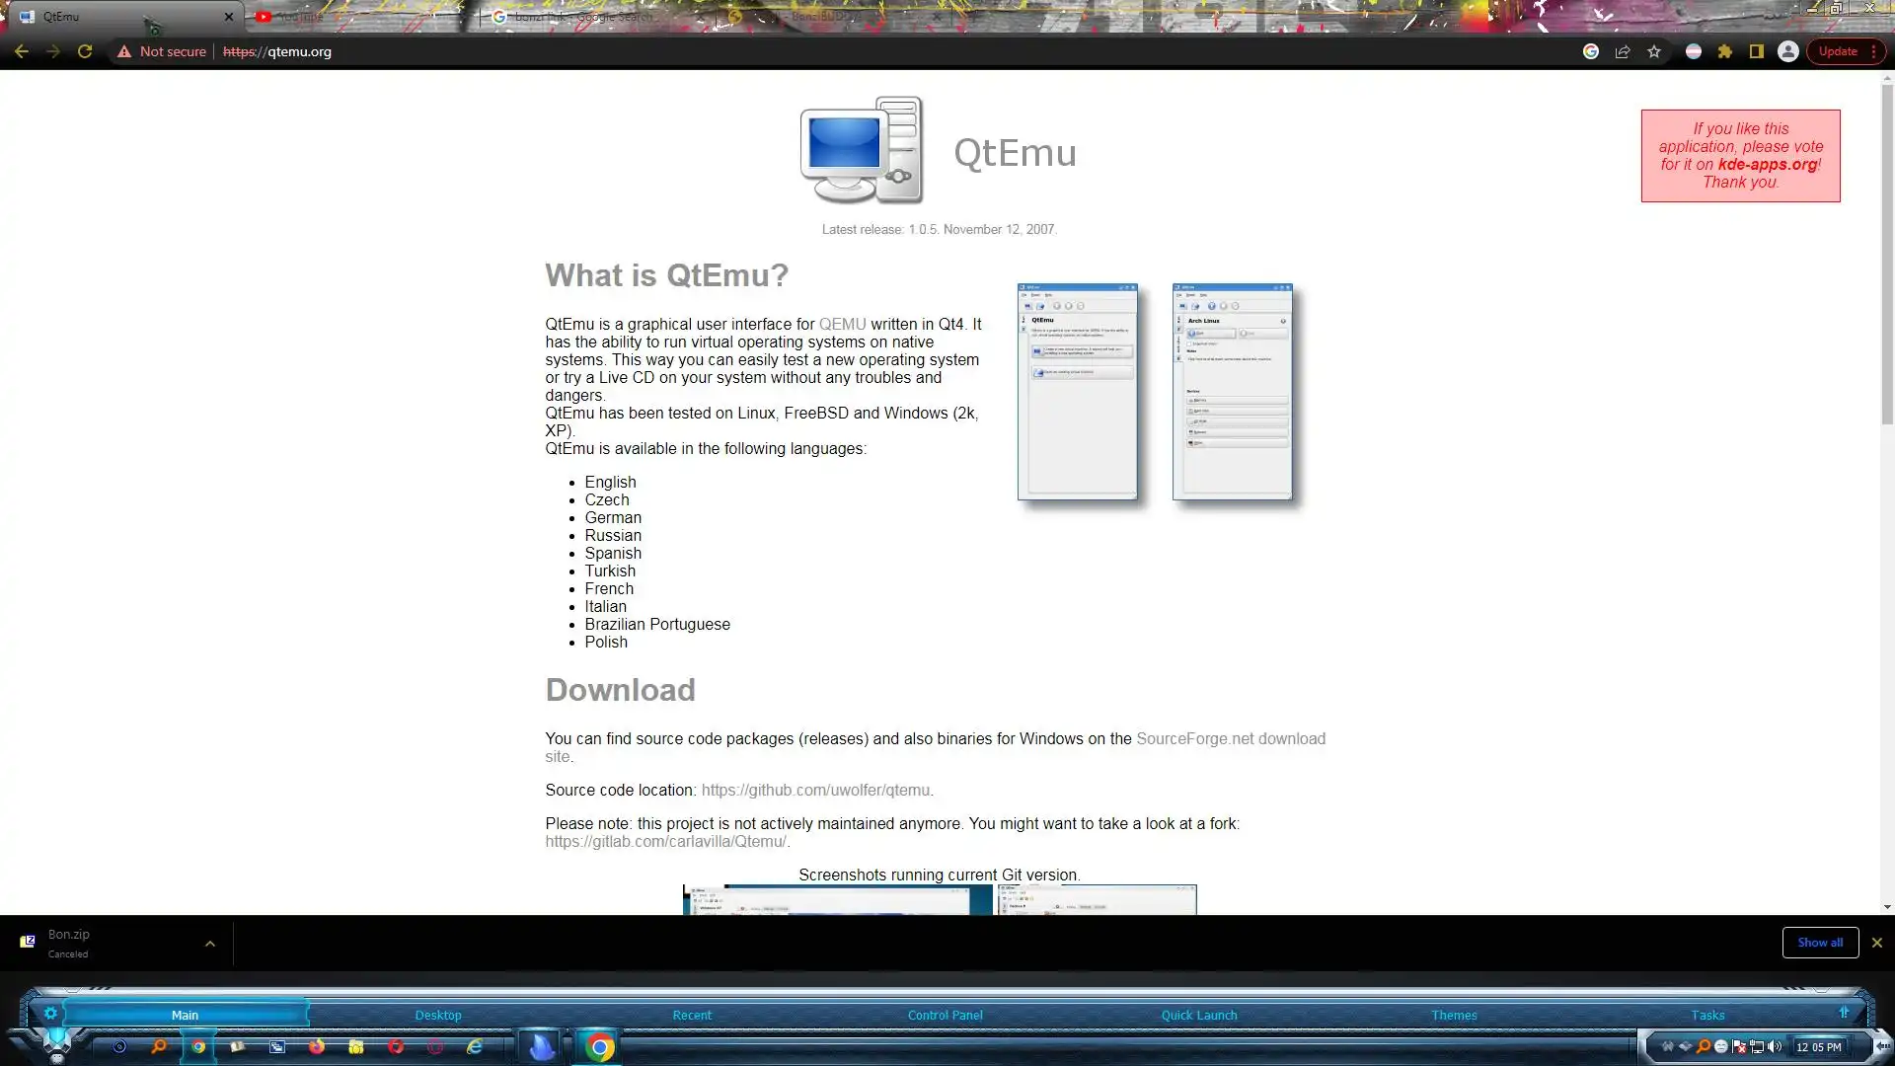
Task: Click the share page icon
Action: click(1623, 51)
